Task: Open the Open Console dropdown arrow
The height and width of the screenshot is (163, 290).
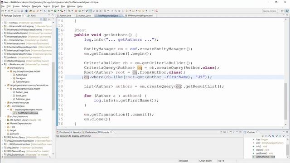Action: click(234, 132)
